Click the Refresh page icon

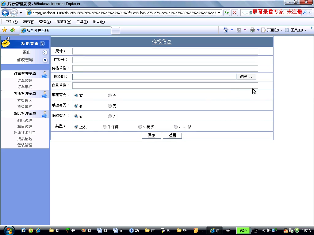coord(227,13)
